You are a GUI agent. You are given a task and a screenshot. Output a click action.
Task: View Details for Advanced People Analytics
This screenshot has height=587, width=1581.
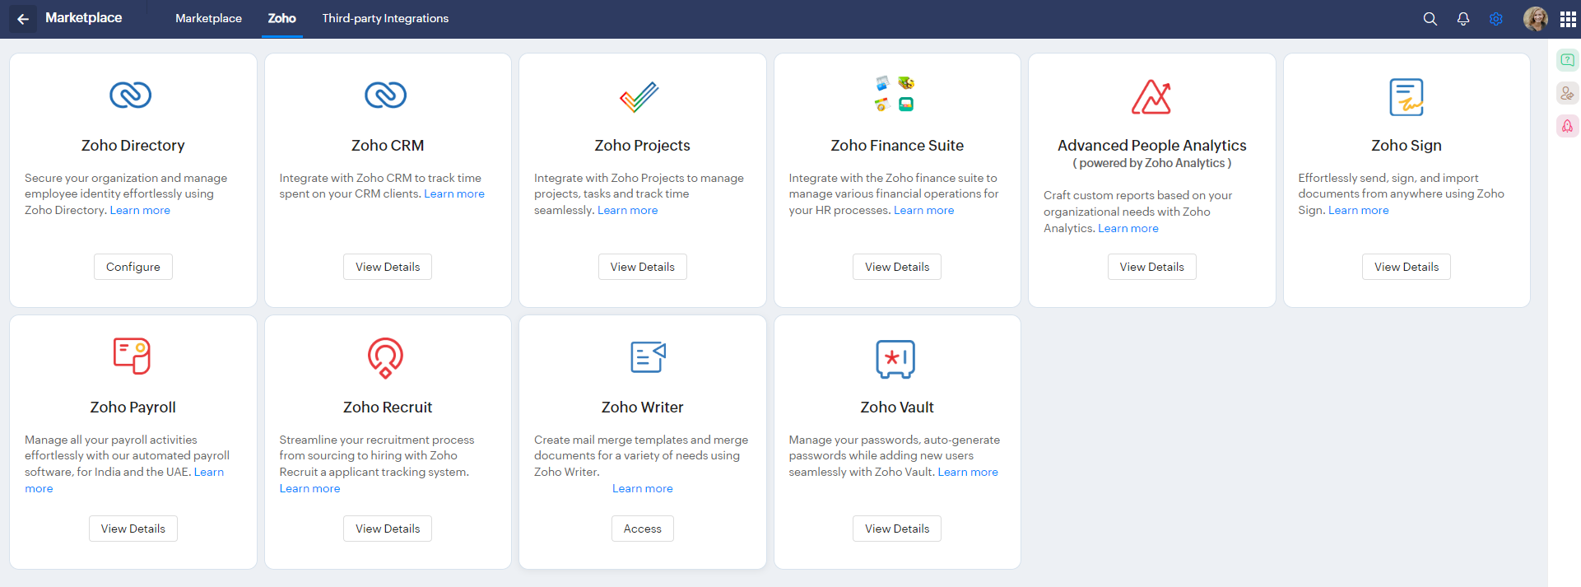1152,267
